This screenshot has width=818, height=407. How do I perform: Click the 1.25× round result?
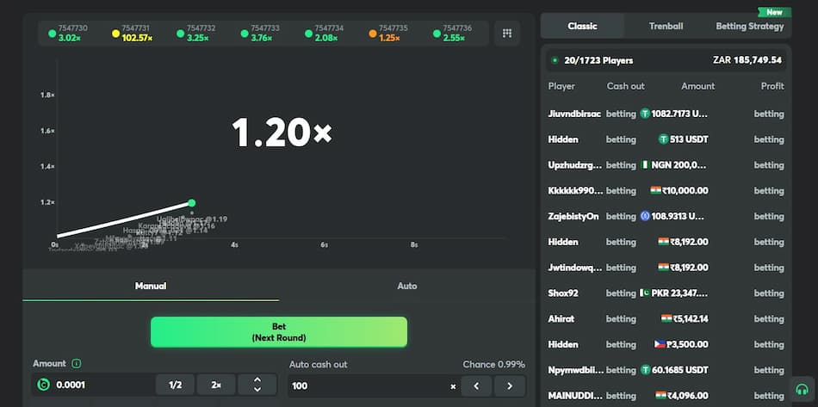(x=389, y=38)
